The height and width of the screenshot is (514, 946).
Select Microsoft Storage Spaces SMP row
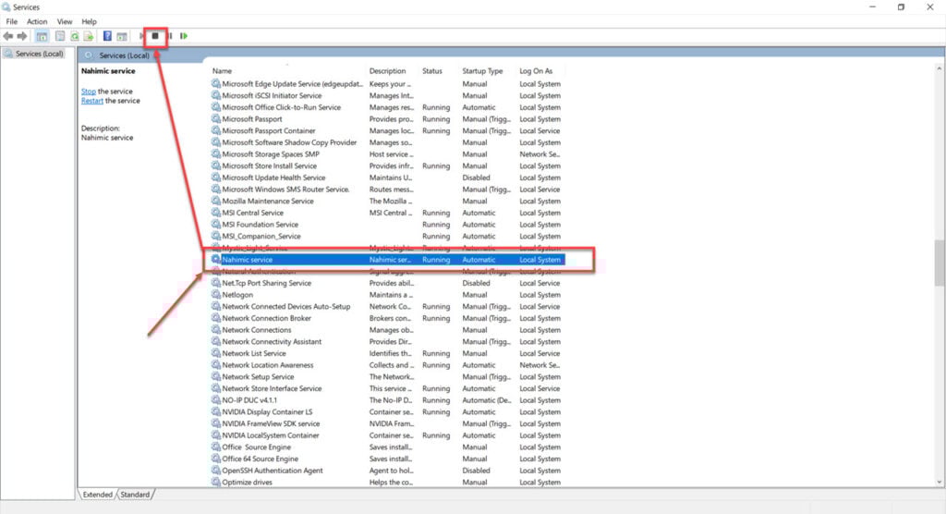(387, 154)
